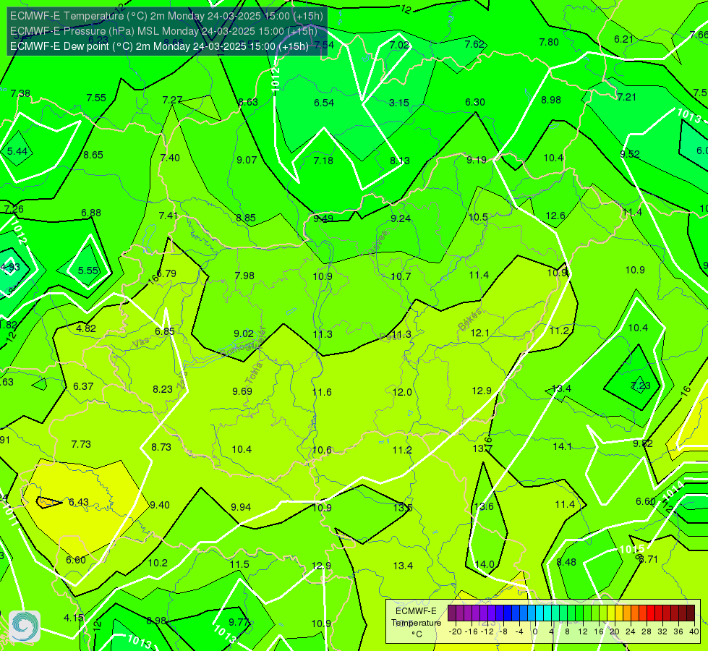Click the 9.52 dew point value
This screenshot has width=708, height=651.
[x=630, y=155]
